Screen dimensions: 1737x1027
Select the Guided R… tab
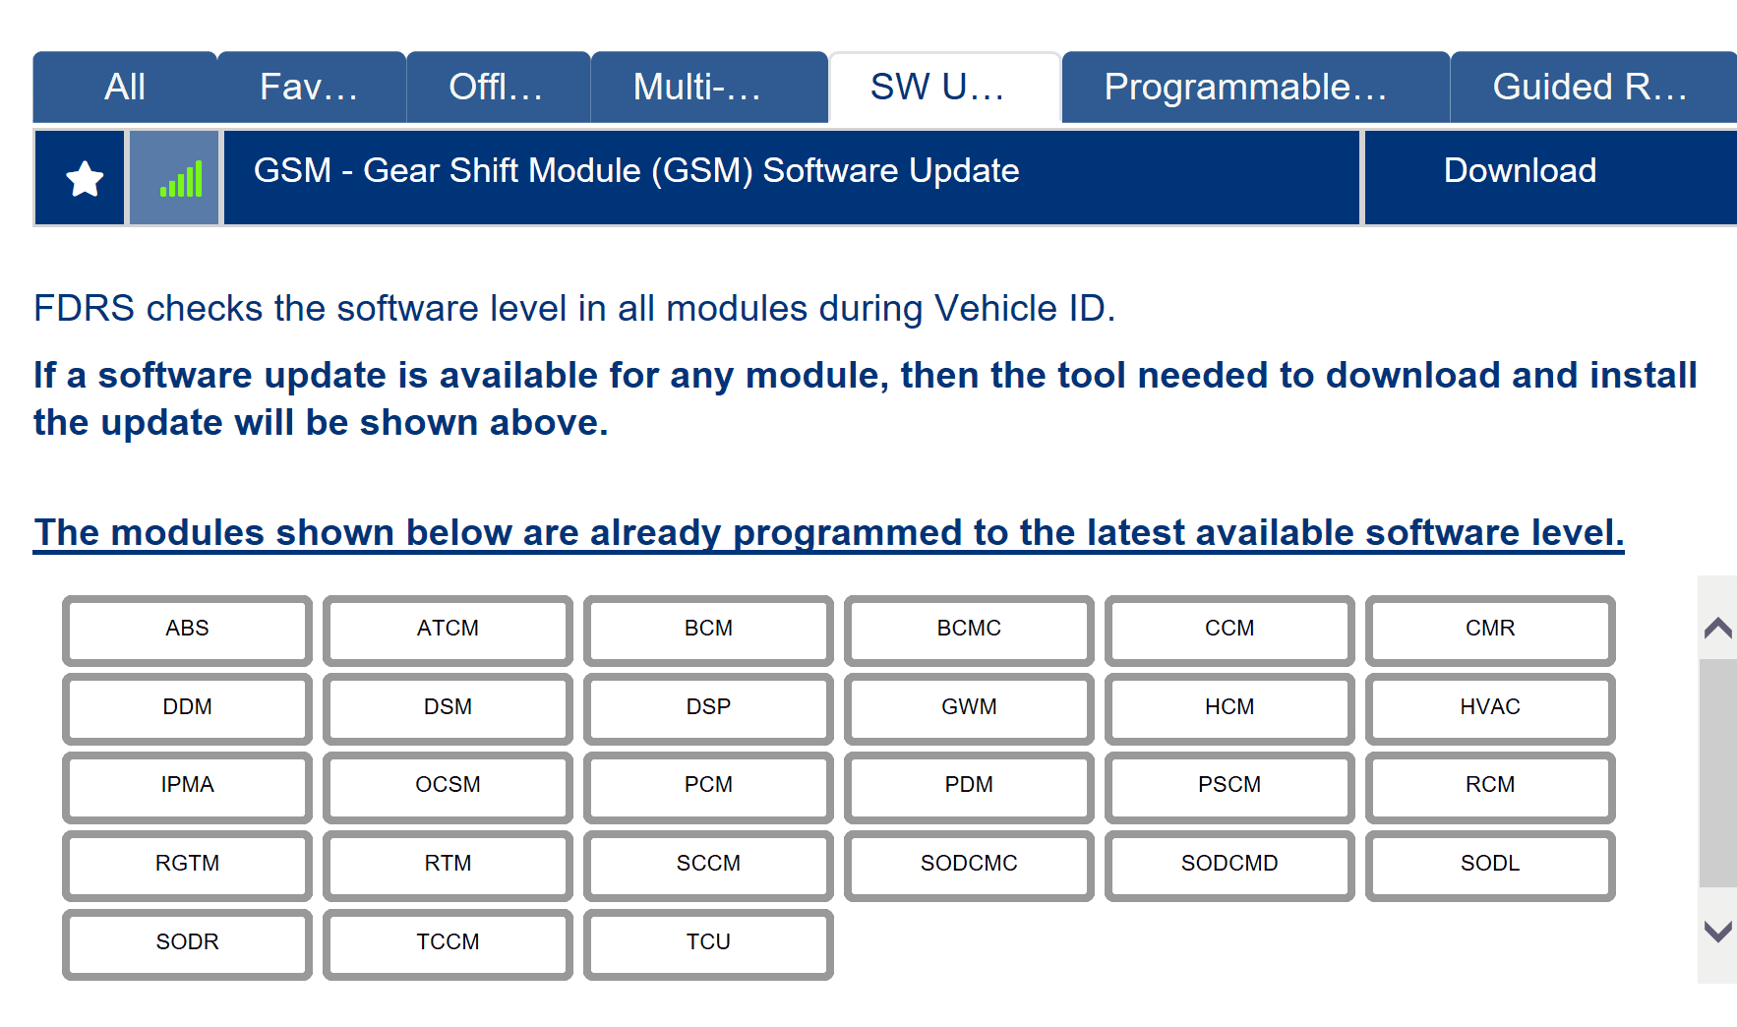[1588, 88]
